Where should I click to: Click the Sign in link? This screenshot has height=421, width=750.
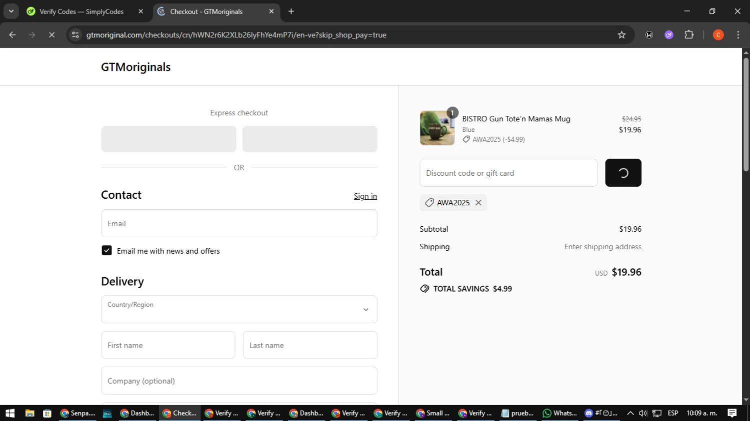(x=365, y=196)
